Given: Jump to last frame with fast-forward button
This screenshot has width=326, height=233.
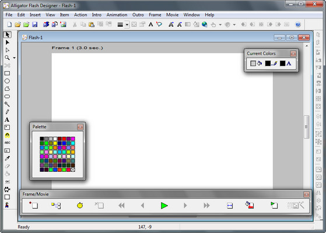Looking at the screenshot, I should coord(206,206).
